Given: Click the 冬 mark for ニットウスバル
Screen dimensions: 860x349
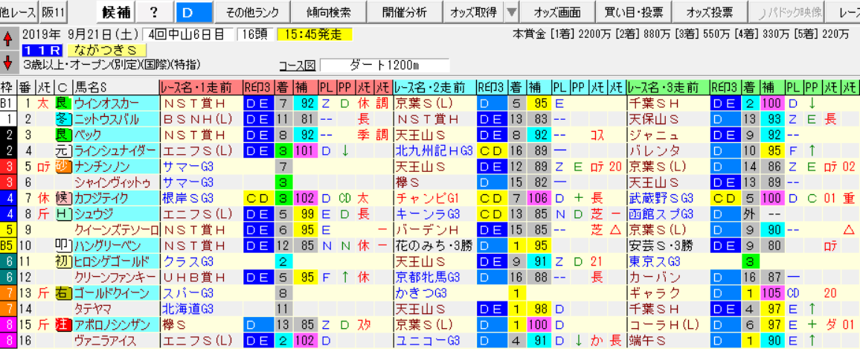Looking at the screenshot, I should (62, 118).
